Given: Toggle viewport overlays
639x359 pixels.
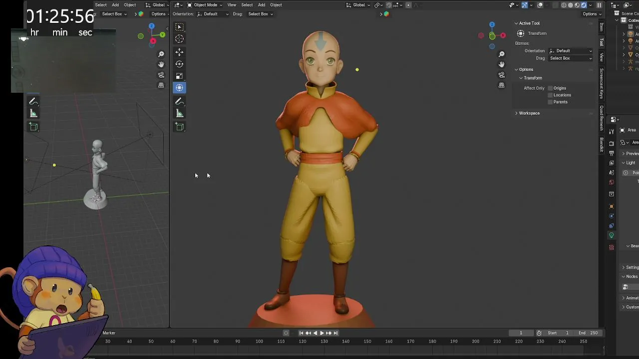Looking at the screenshot, I should pyautogui.click(x=540, y=5).
